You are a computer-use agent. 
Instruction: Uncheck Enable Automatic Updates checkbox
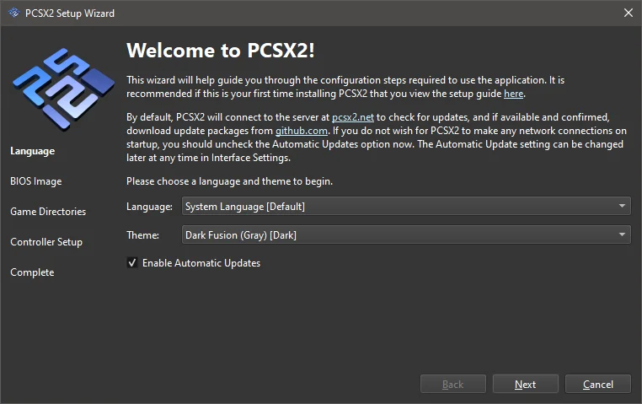131,262
